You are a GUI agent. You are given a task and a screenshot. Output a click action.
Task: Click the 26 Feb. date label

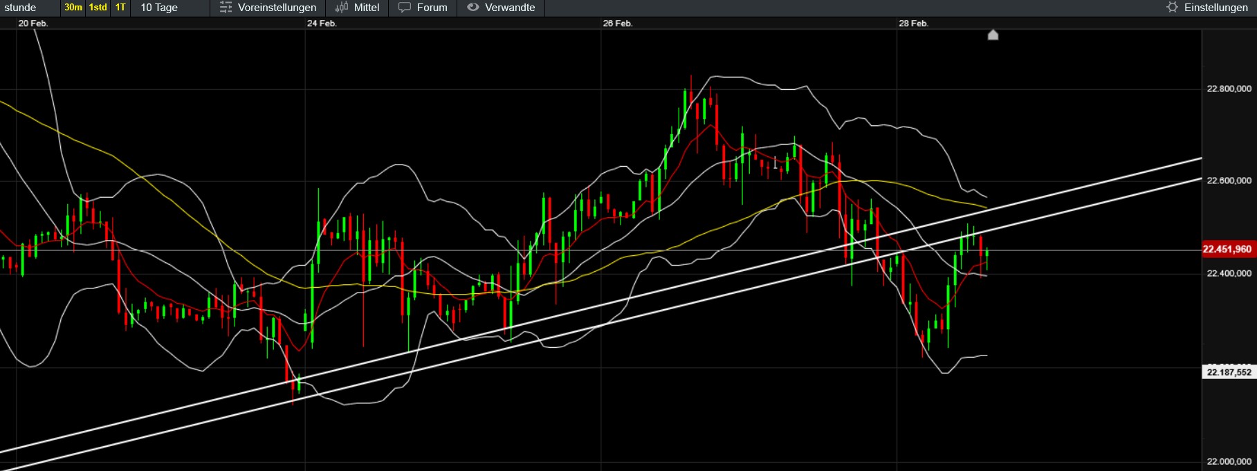[x=618, y=24]
